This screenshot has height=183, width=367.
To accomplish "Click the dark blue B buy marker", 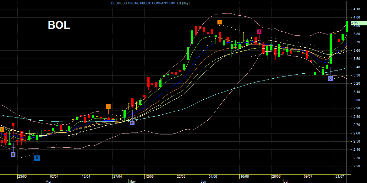I will (x=37, y=158).
